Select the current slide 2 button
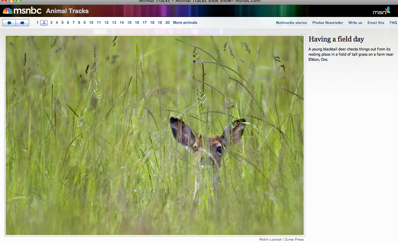Viewport: 398px width, 243px height. point(44,23)
